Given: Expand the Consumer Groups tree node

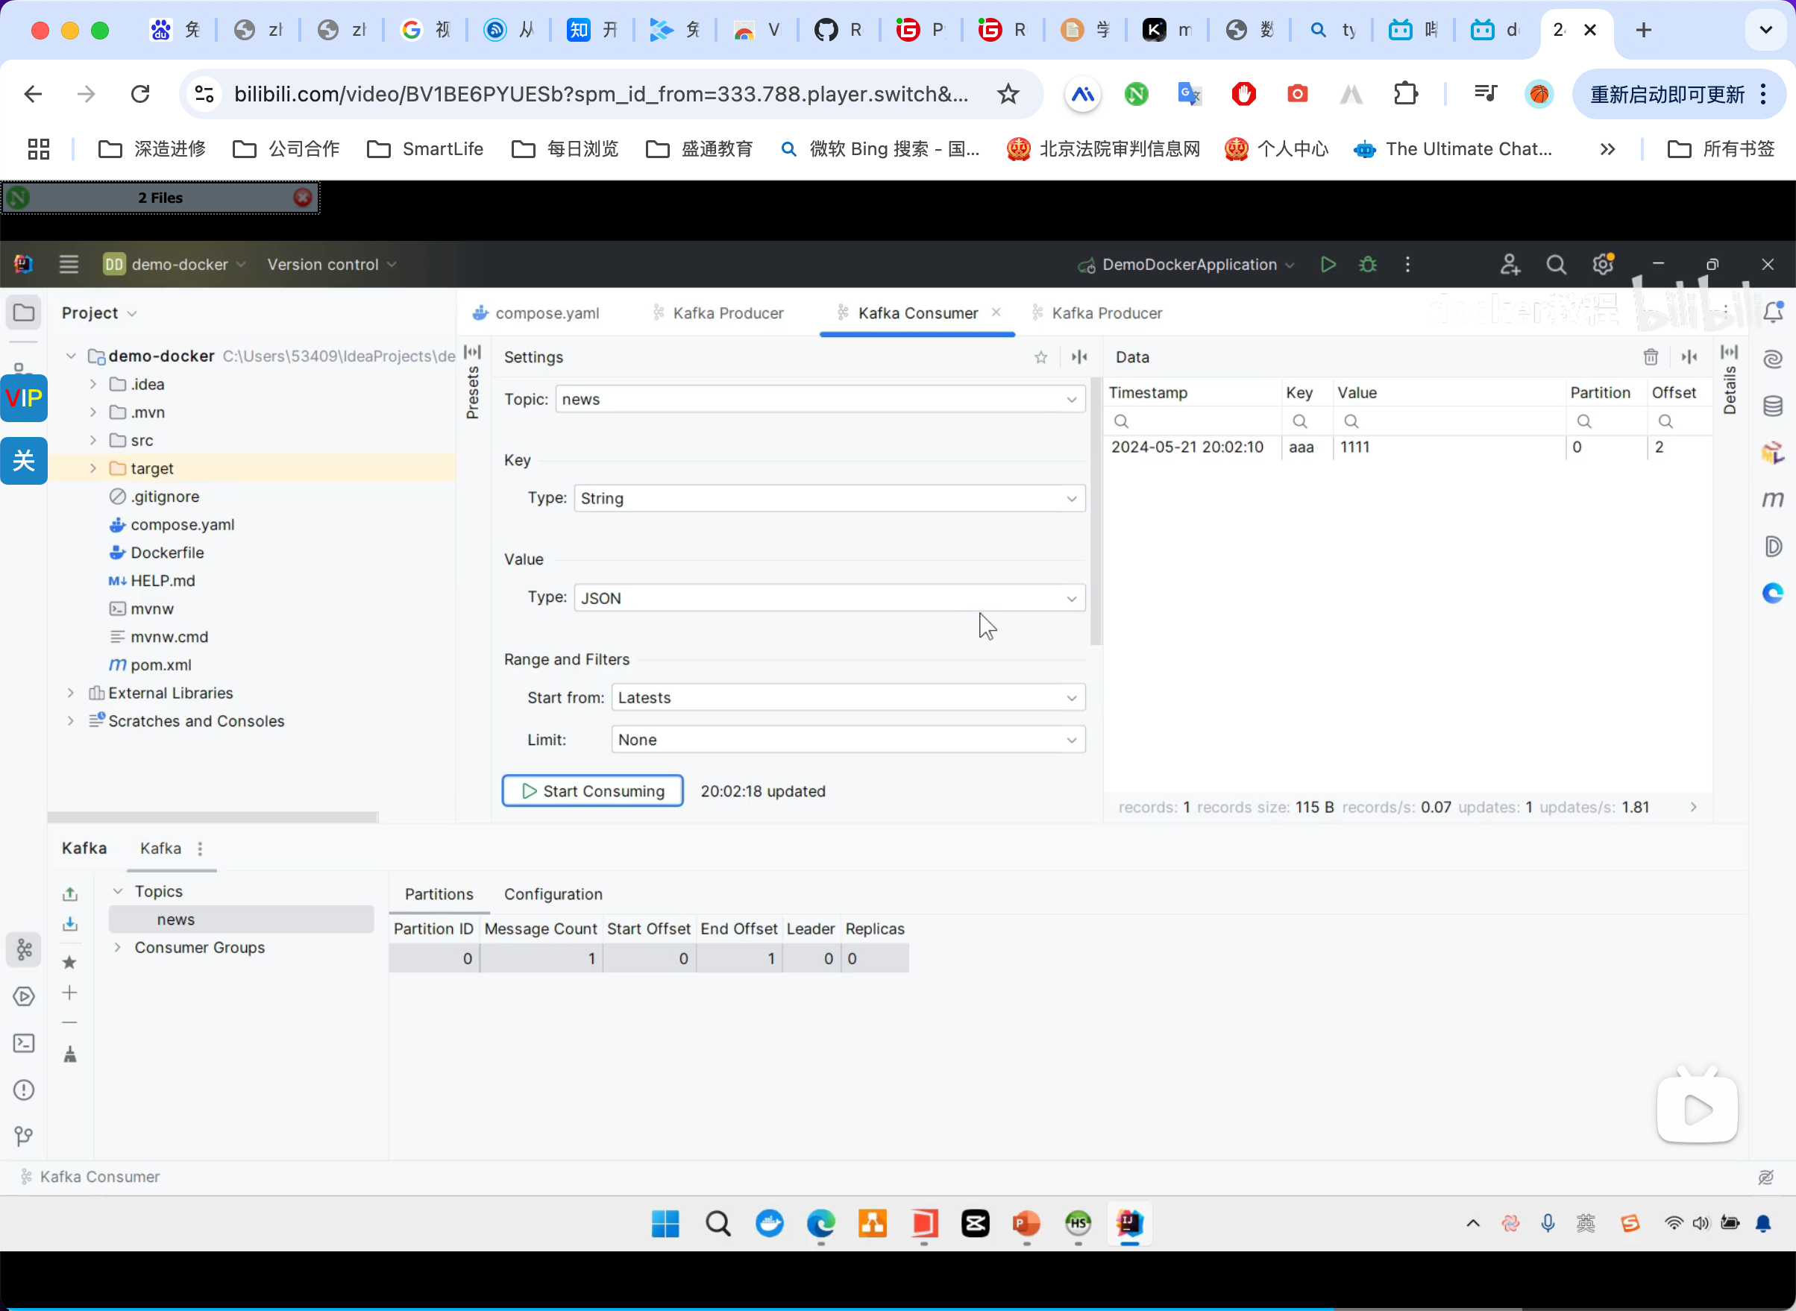Looking at the screenshot, I should (117, 948).
